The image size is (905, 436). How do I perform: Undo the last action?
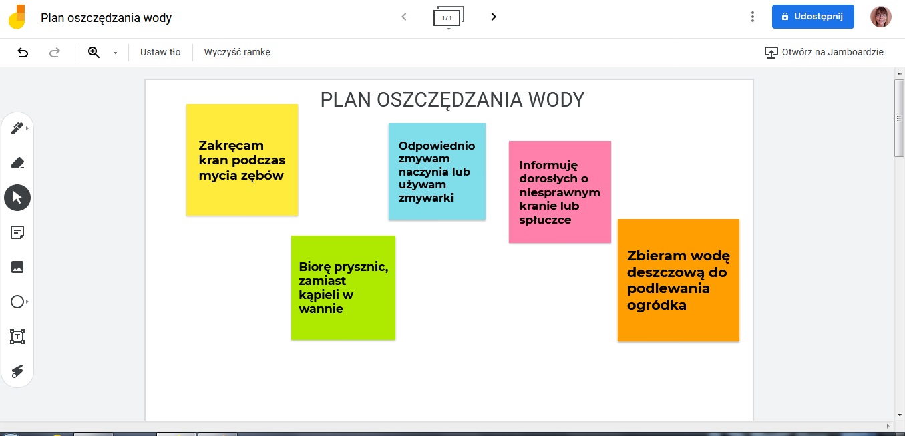(x=23, y=52)
